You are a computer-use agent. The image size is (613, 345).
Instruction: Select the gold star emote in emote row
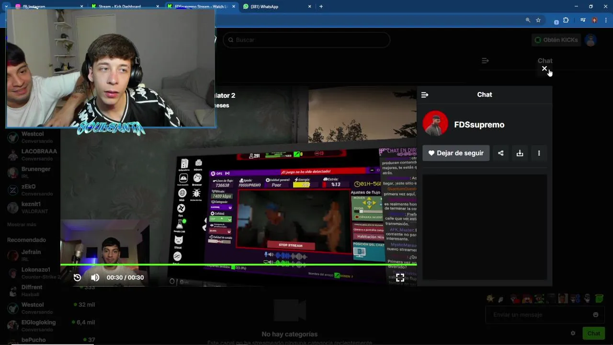(490, 299)
